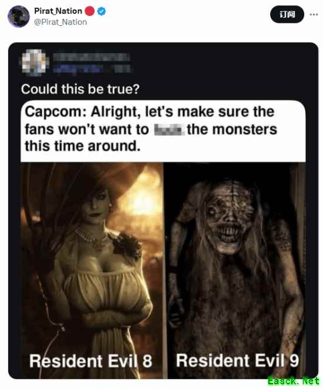This screenshot has width=323, height=389.
Task: Click the censored word in the caption
Action: [169, 129]
